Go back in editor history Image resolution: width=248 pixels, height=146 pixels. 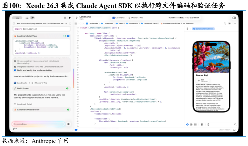[80, 24]
